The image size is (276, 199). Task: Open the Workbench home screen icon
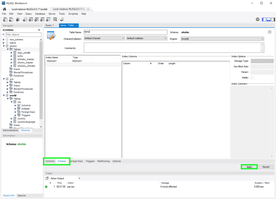point(5,9)
